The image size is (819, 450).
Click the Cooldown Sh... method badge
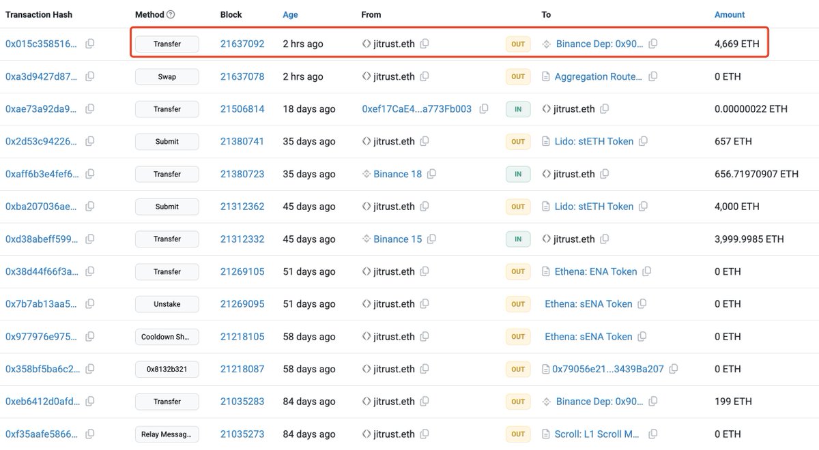coord(167,337)
